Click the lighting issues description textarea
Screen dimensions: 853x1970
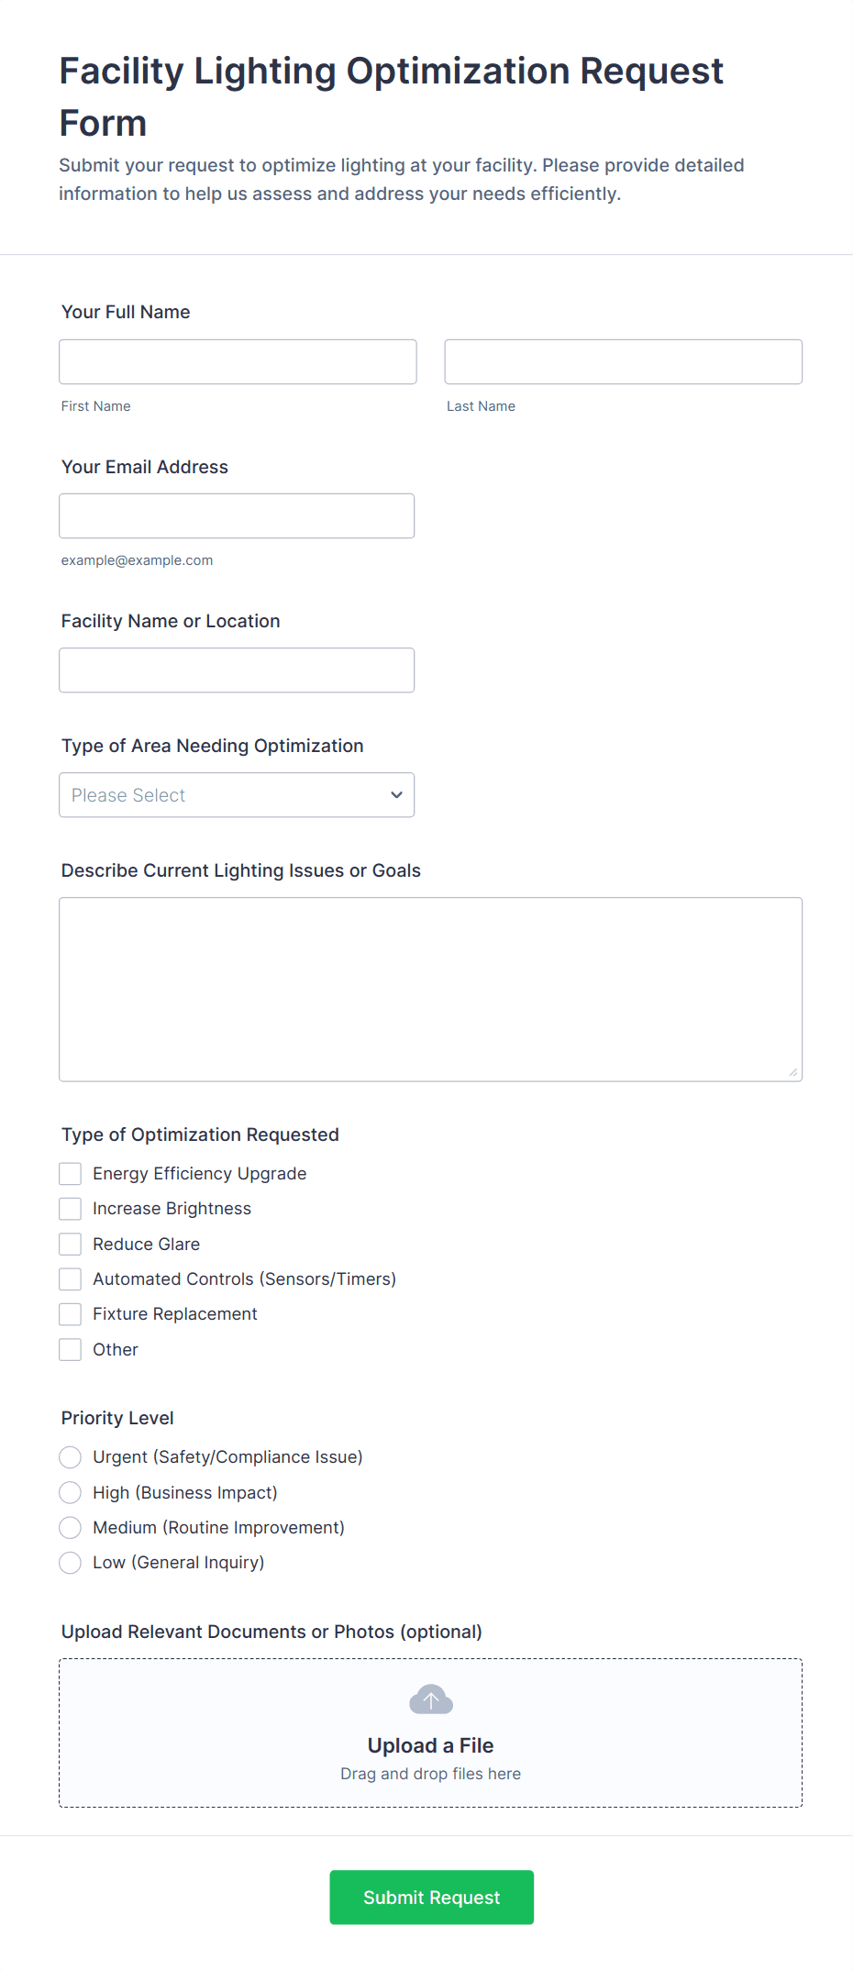tap(430, 990)
